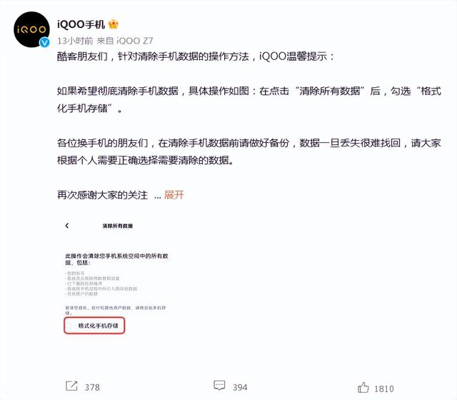The height and width of the screenshot is (400, 457).
Task: Select the 格式化手机存储 label text
Action: pos(98,326)
